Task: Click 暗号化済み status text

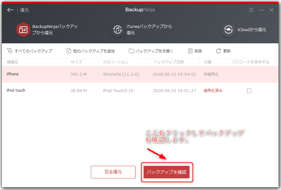Action: point(213,91)
